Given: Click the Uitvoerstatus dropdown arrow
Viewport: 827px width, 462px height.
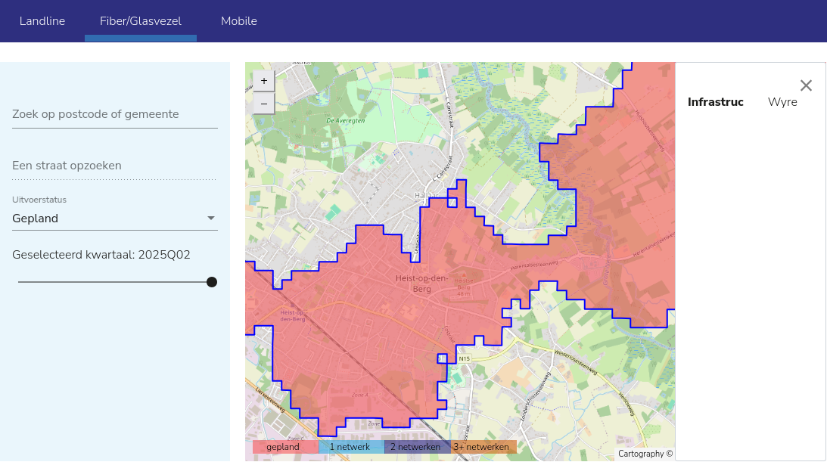Looking at the screenshot, I should [211, 219].
